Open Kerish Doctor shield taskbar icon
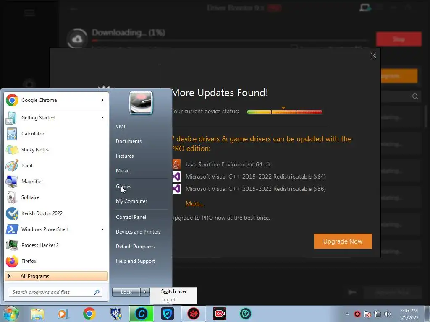Screen dimensions: 430x322 tap(116, 314)
